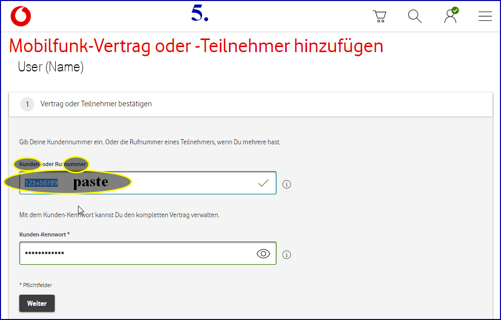Click inside the Kunden-Kennwort input field
Viewport: 501px width, 320px height.
(x=127, y=253)
